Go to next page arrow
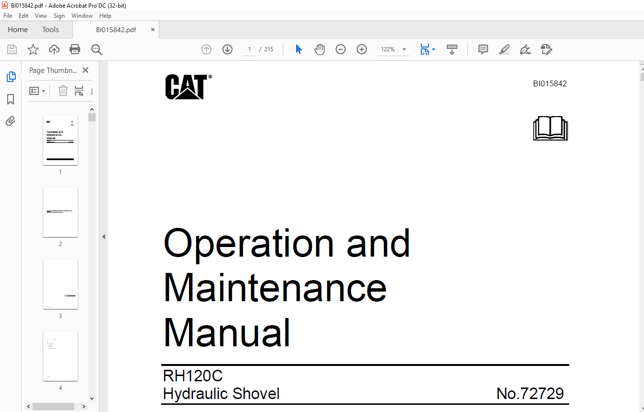This screenshot has height=412, width=644. coord(227,49)
